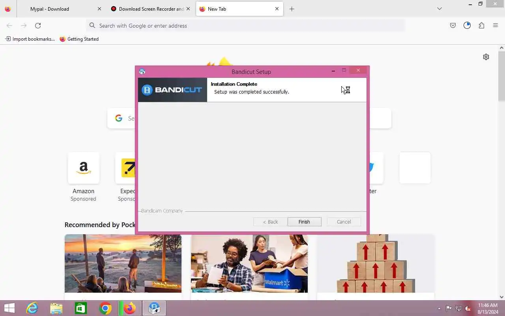
Task: Go forward with browser forward arrow
Action: point(24,25)
